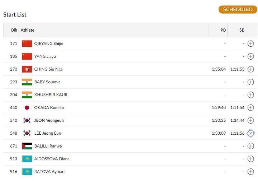Collapse details for LEE Jeong Eun row
The image size is (258, 181).
pos(250,133)
